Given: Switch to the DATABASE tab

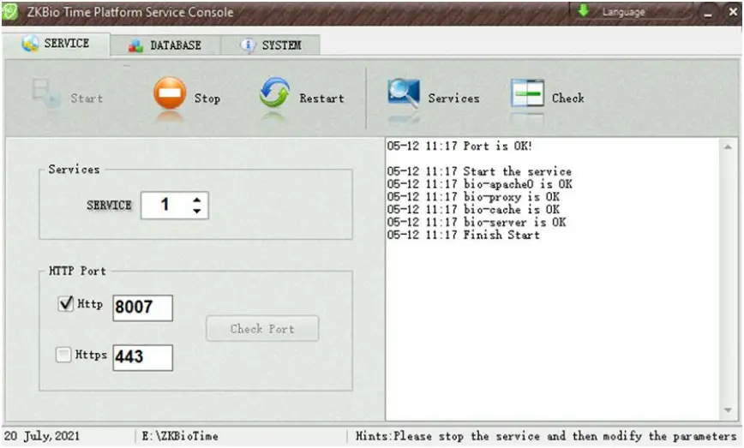Looking at the screenshot, I should [165, 45].
